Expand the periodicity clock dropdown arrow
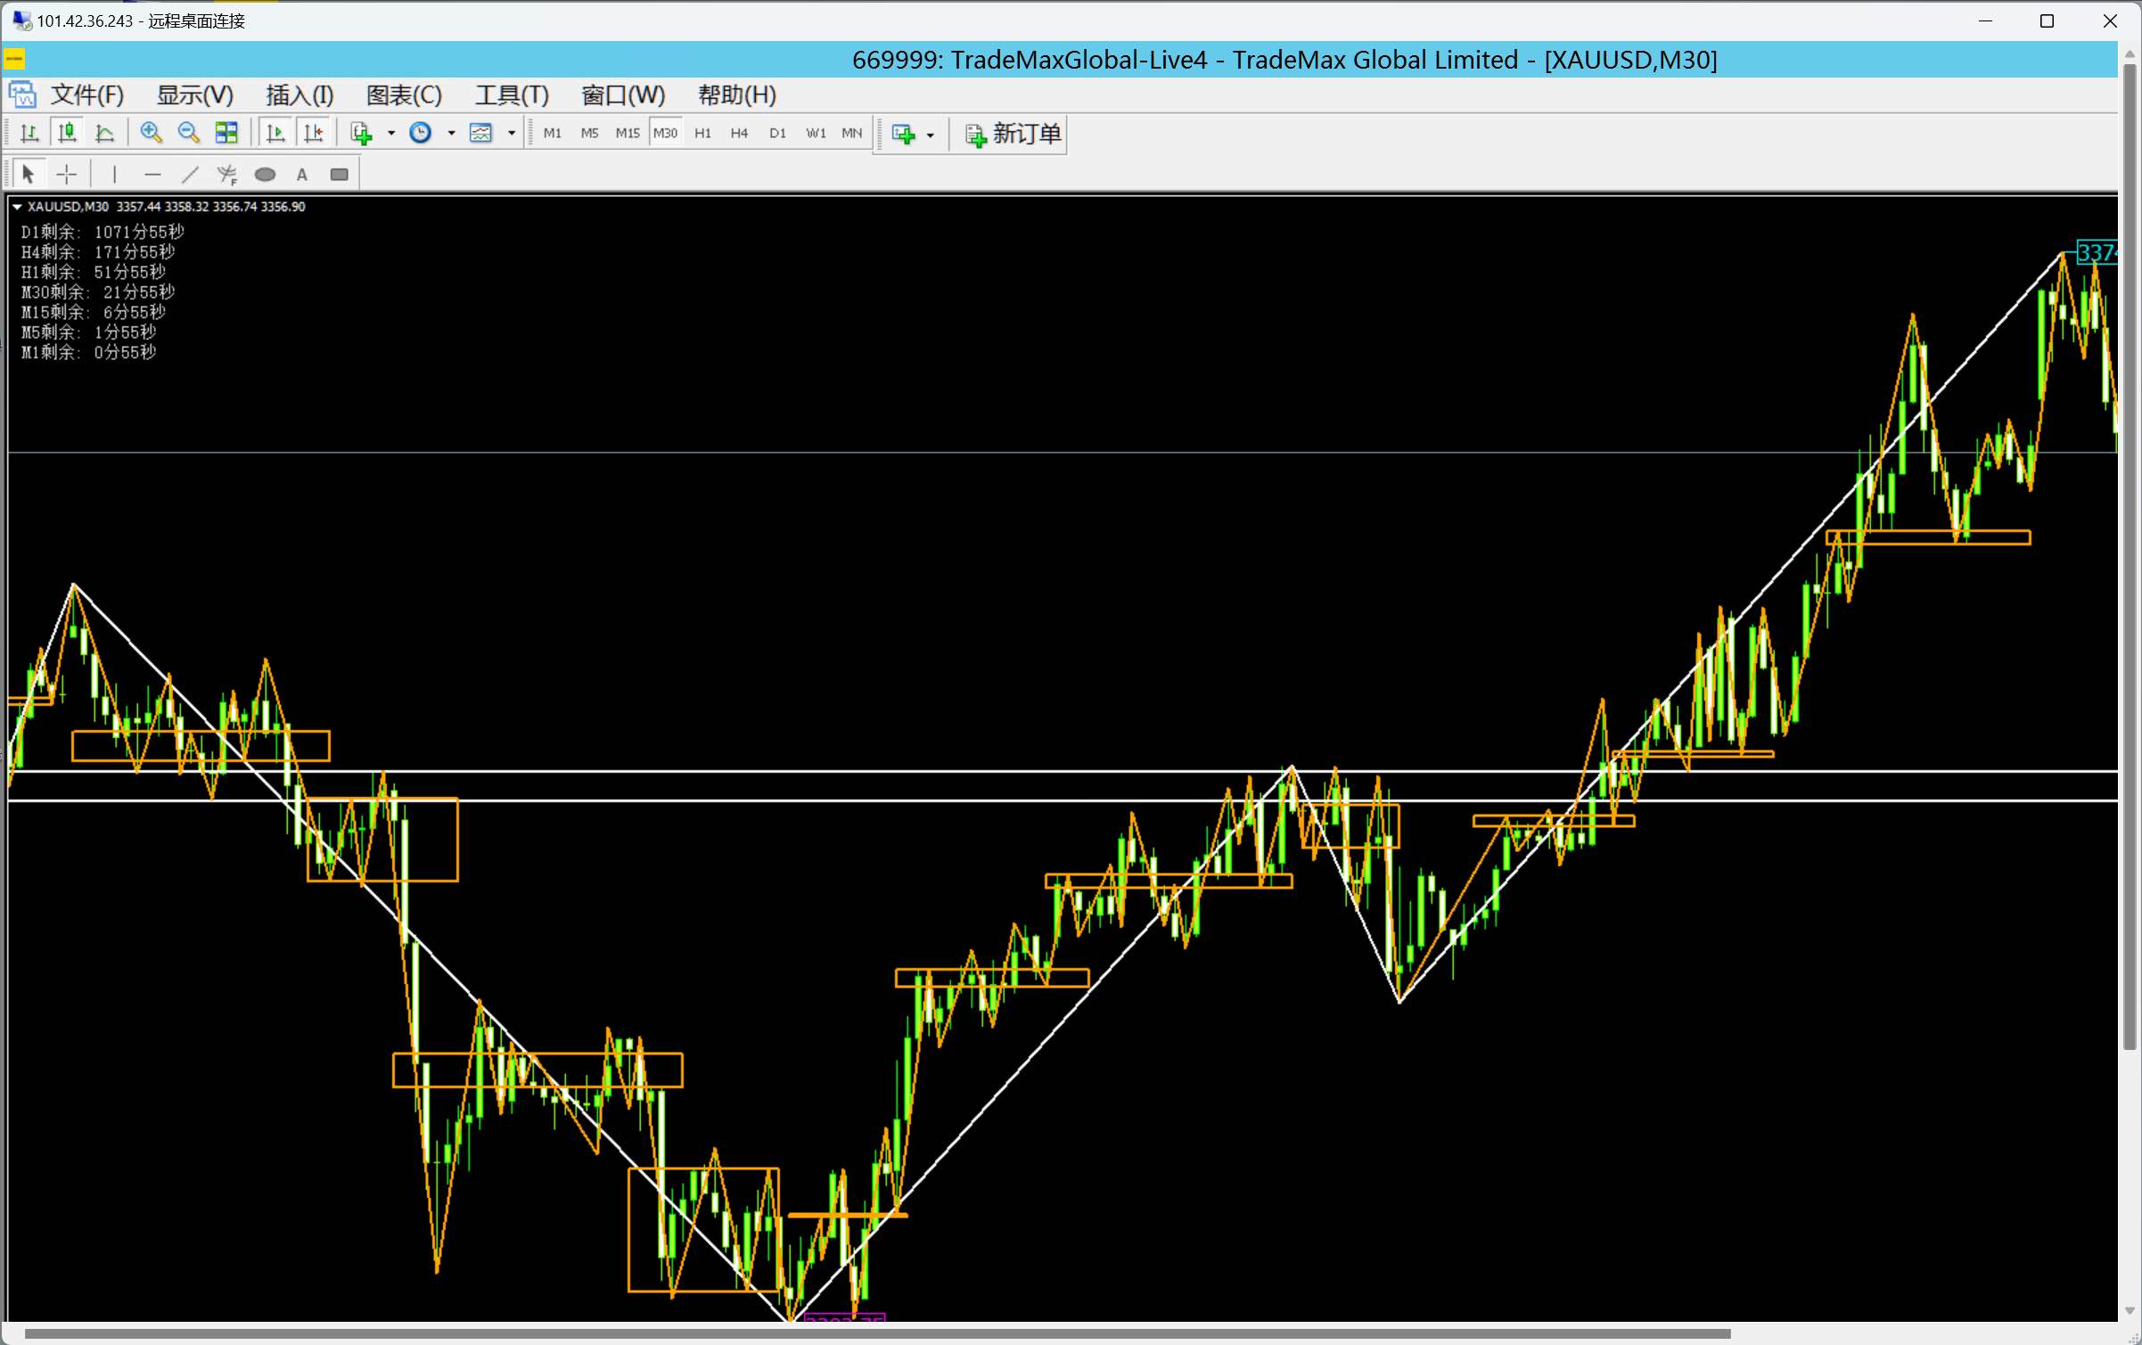 pyautogui.click(x=451, y=134)
